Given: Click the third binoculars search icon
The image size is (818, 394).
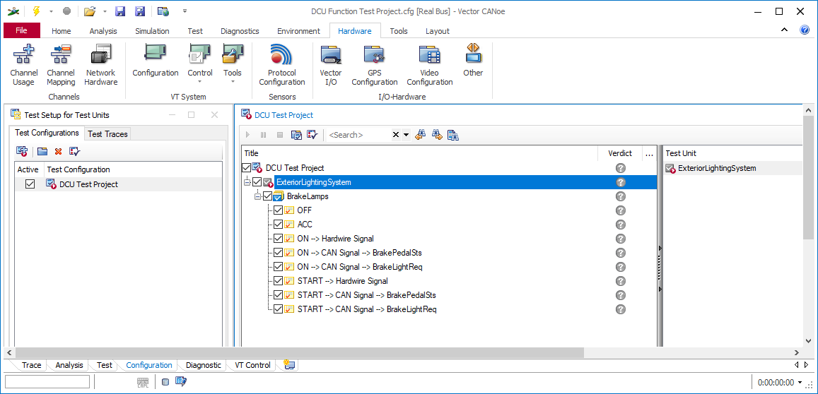Looking at the screenshot, I should pyautogui.click(x=452, y=135).
